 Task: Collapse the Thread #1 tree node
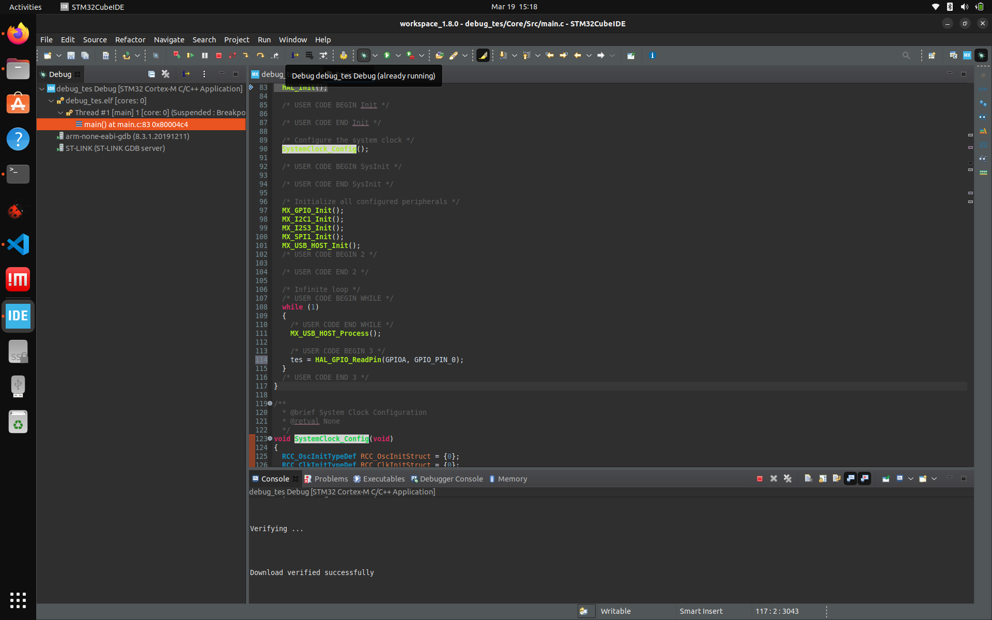60,113
